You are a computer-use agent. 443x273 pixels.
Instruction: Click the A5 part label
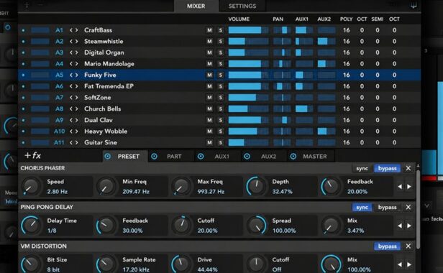59,75
